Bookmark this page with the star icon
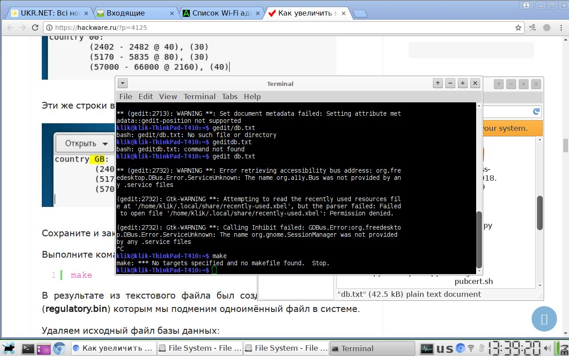Viewport: 569px width, 356px height. (x=518, y=28)
